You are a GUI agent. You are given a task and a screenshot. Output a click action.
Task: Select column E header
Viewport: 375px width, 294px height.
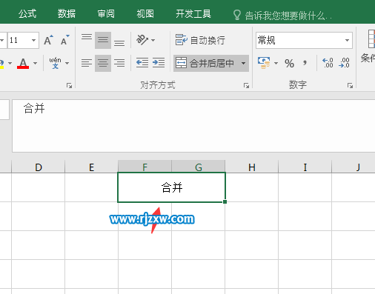click(x=91, y=167)
